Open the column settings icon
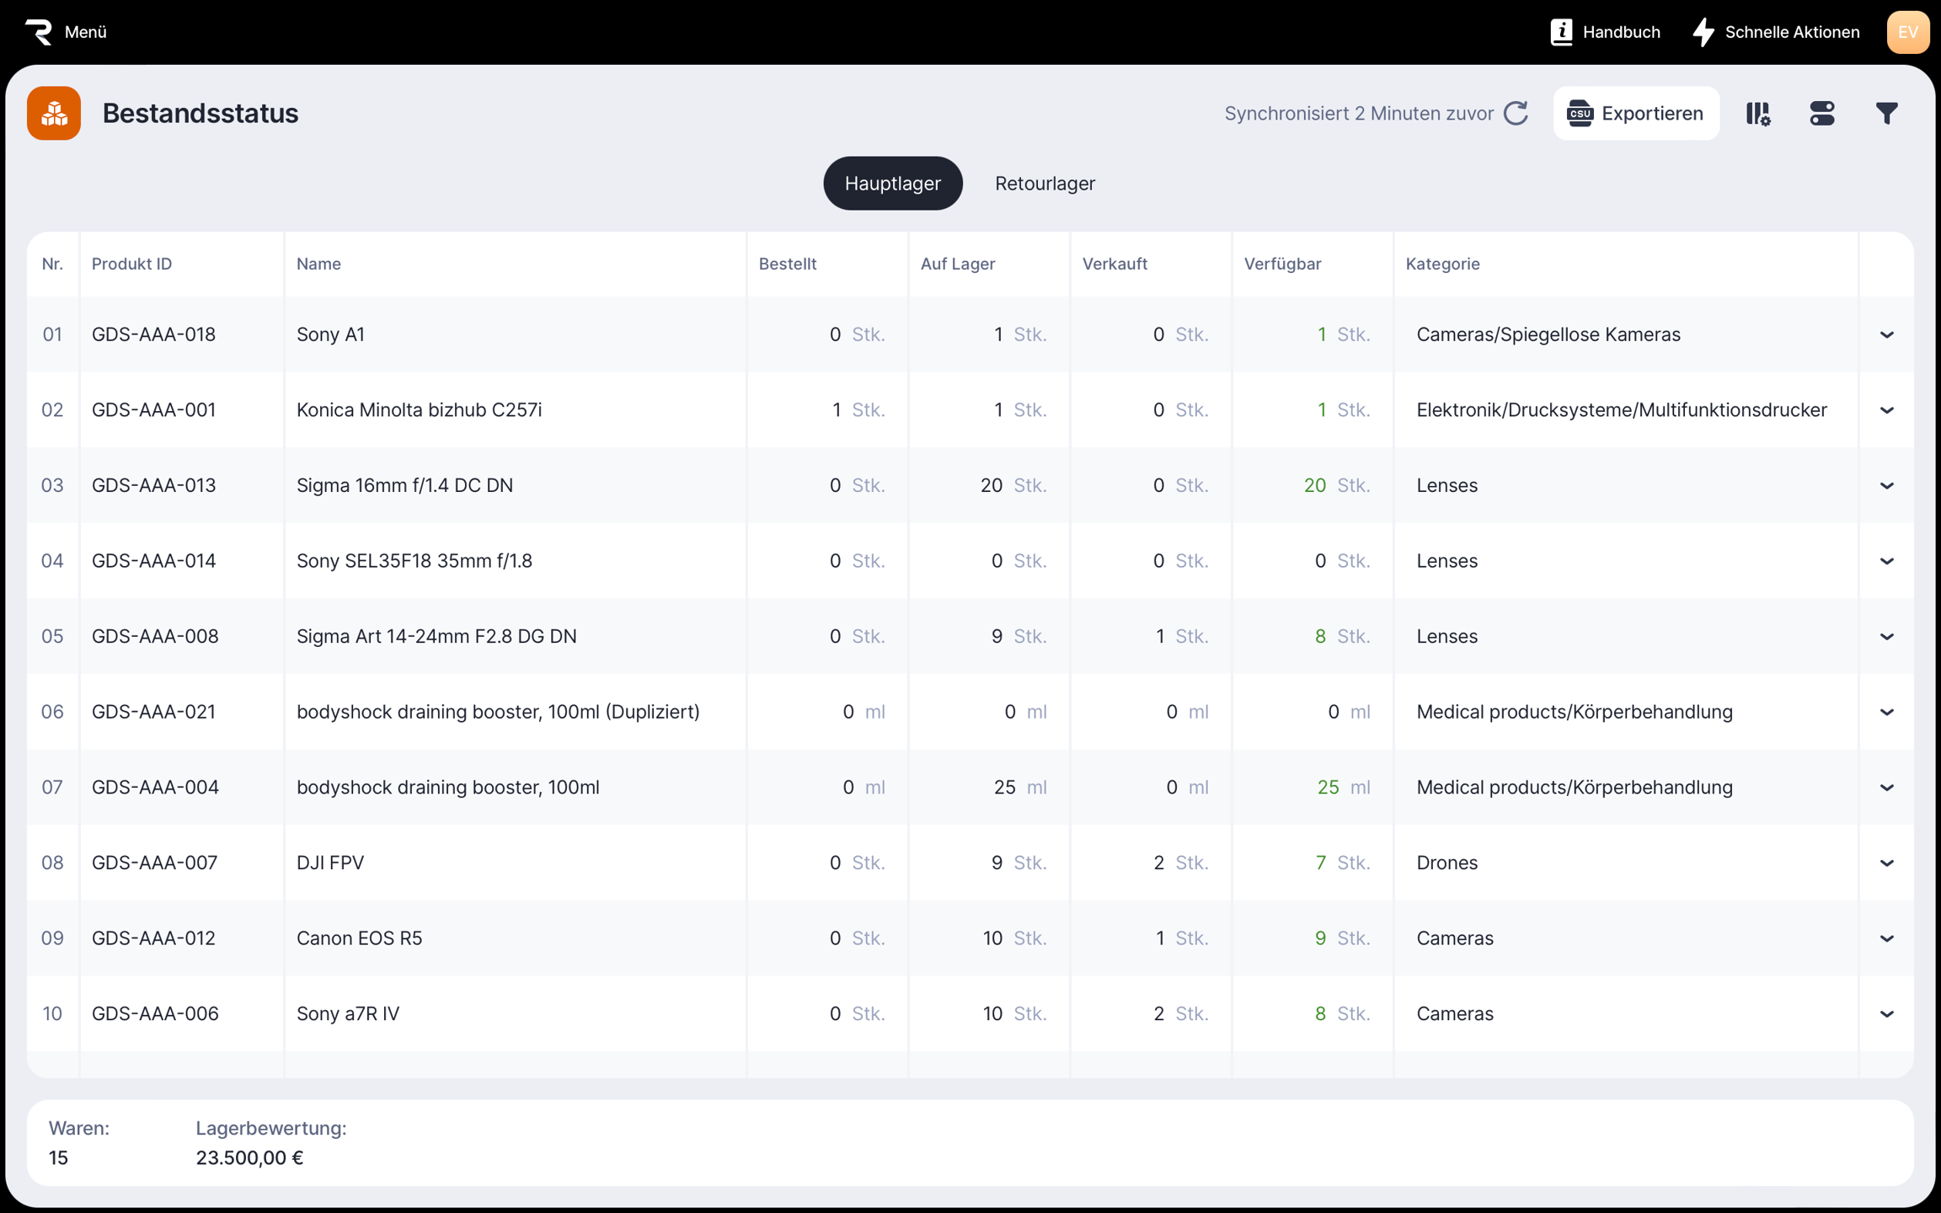This screenshot has height=1213, width=1941. (1758, 113)
